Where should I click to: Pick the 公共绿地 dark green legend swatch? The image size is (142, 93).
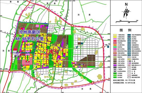click(x=115, y=73)
